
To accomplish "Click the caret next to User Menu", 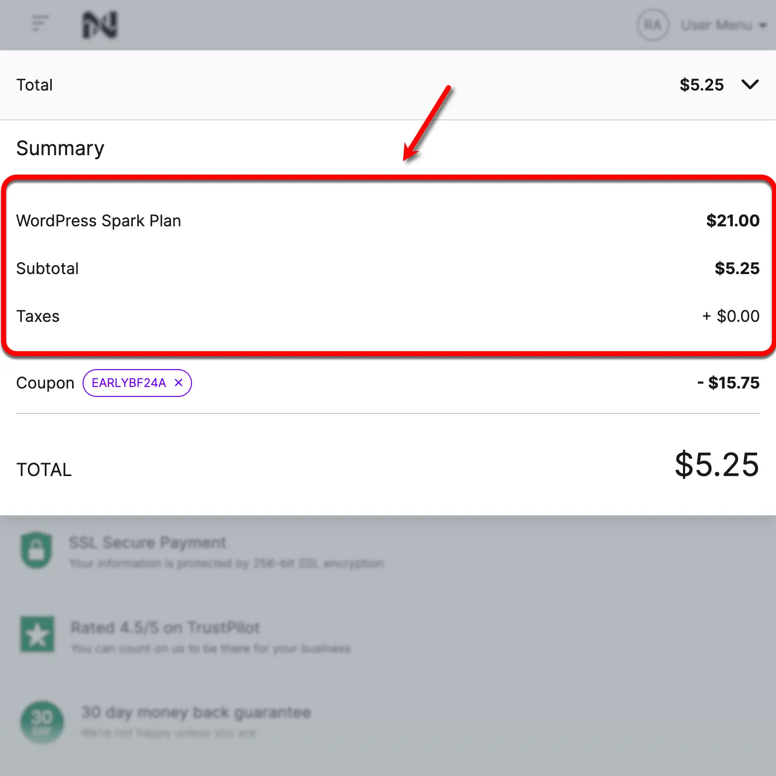I will 764,25.
